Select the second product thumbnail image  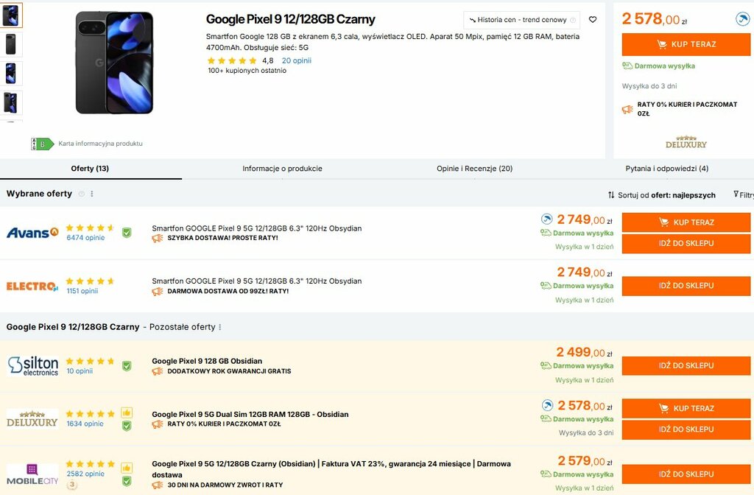[x=11, y=44]
